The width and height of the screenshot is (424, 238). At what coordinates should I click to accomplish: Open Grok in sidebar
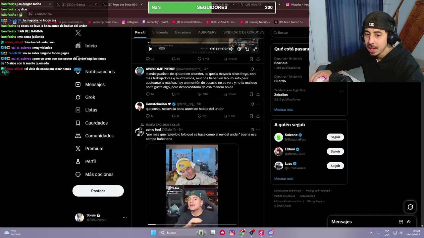point(85,97)
